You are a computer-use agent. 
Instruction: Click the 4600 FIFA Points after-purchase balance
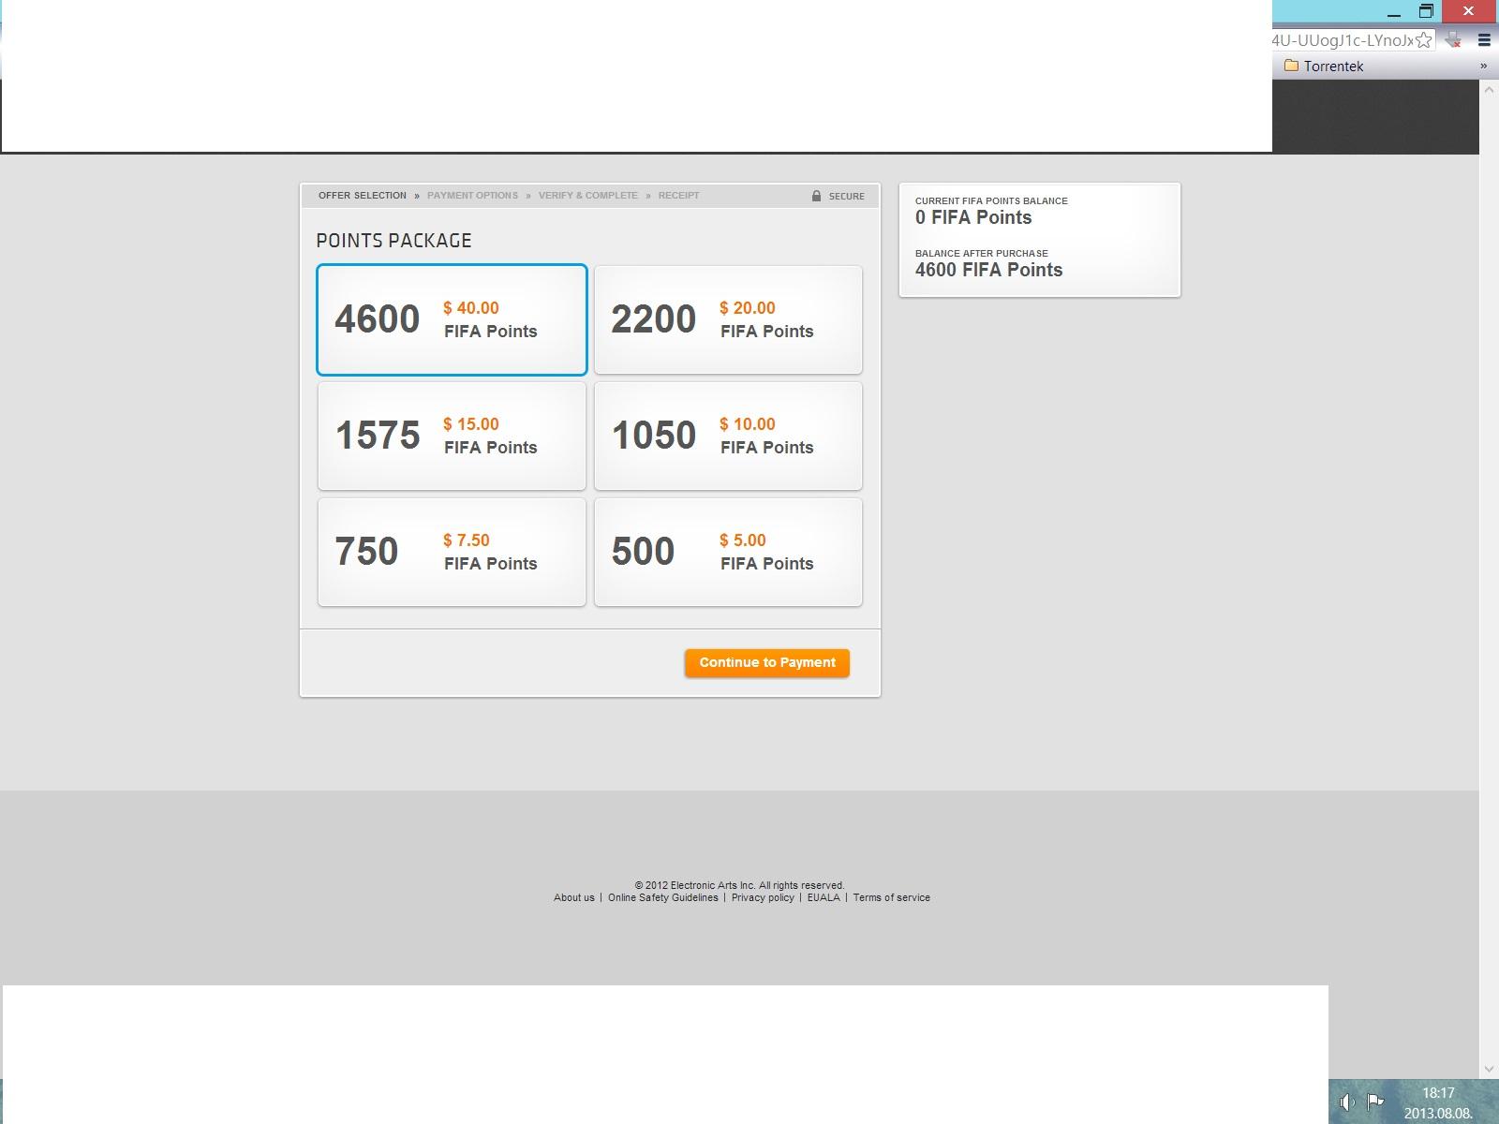pos(989,270)
